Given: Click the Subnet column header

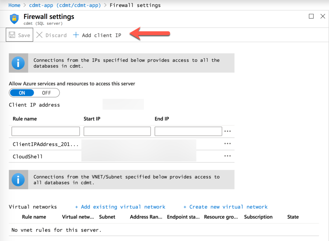Looking at the screenshot, I should coord(107,217).
